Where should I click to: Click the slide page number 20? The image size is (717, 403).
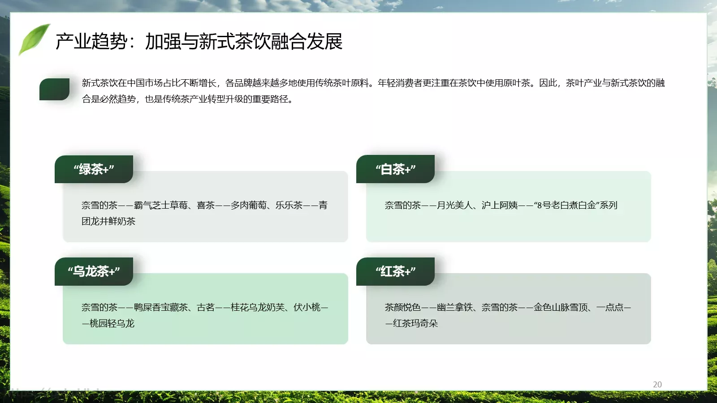pyautogui.click(x=657, y=385)
